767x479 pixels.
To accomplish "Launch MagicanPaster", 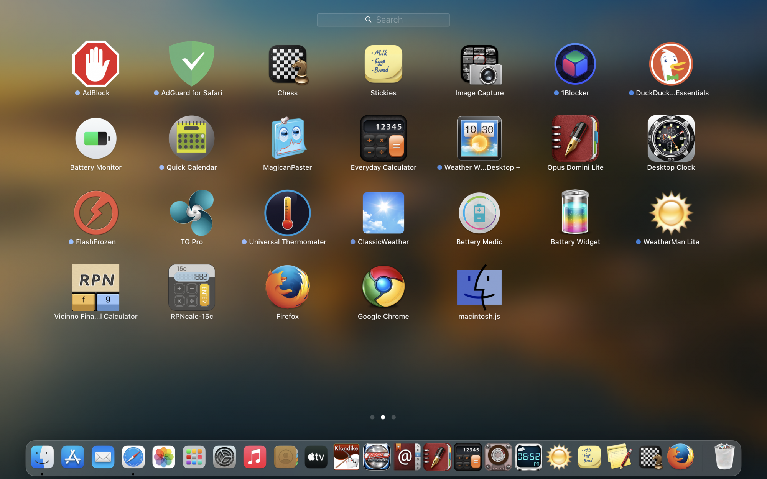I will (x=288, y=138).
